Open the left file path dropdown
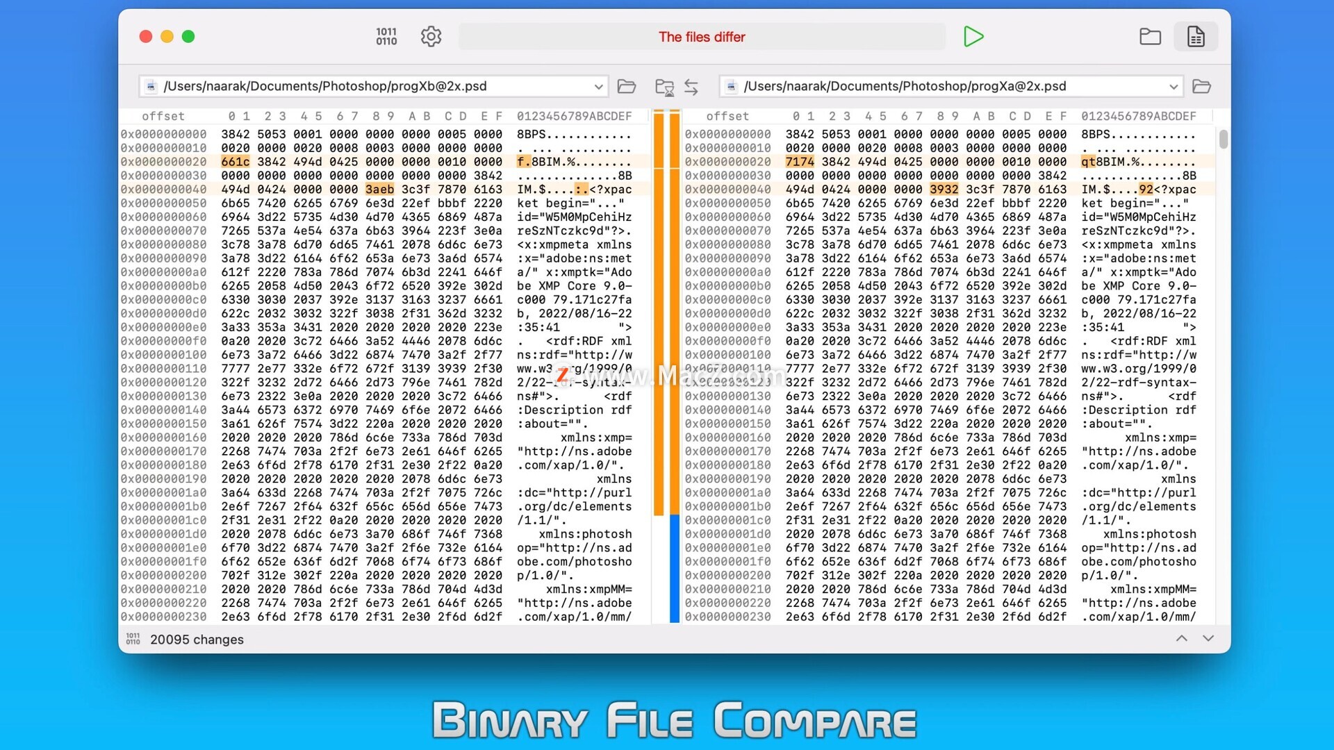This screenshot has width=1334, height=750. [x=598, y=87]
